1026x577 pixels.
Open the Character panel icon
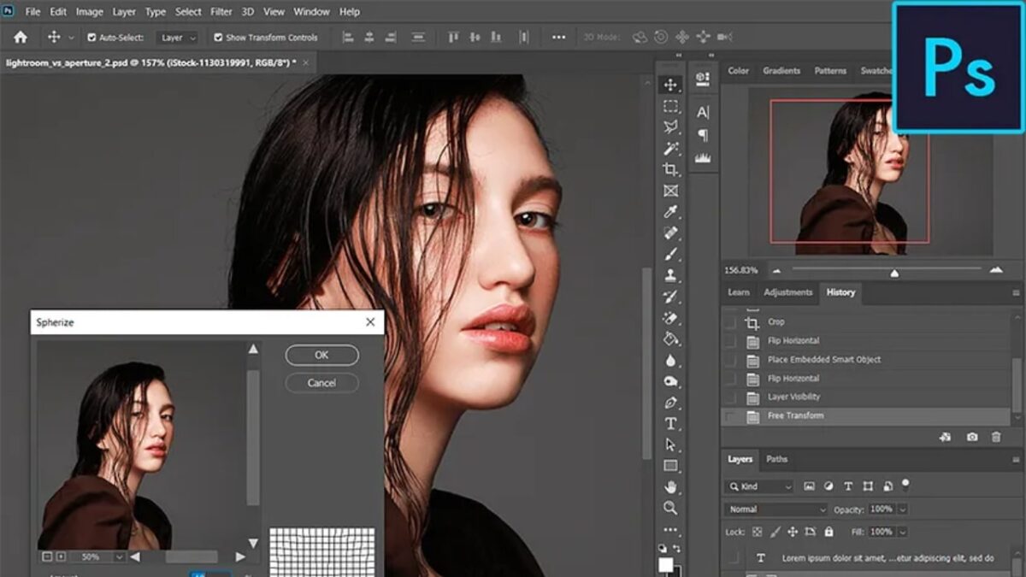tap(703, 112)
